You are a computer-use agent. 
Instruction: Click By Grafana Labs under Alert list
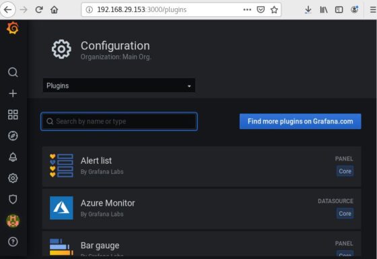coord(102,172)
